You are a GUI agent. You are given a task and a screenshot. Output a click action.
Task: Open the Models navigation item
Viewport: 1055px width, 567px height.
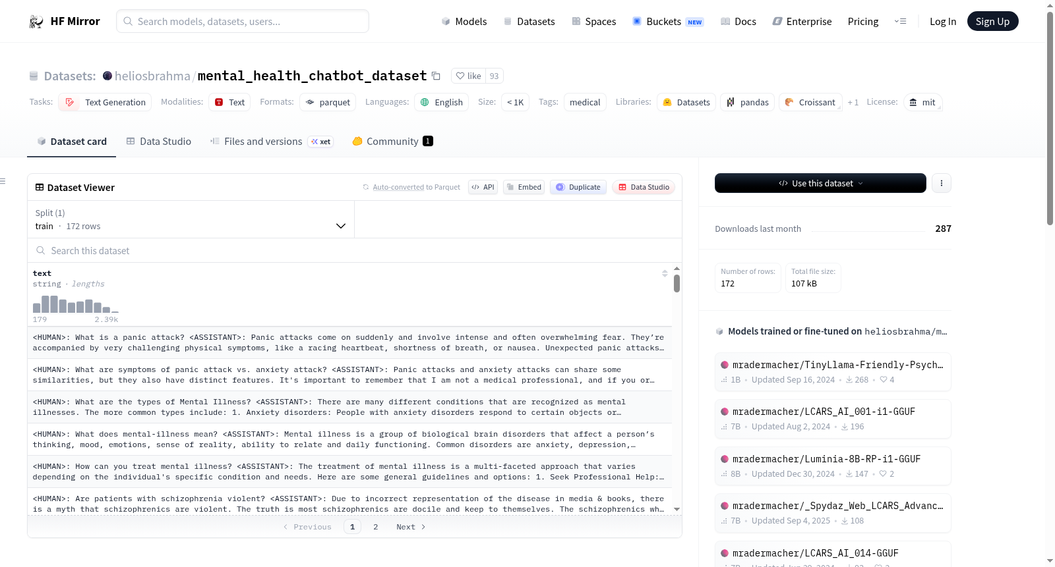[464, 21]
